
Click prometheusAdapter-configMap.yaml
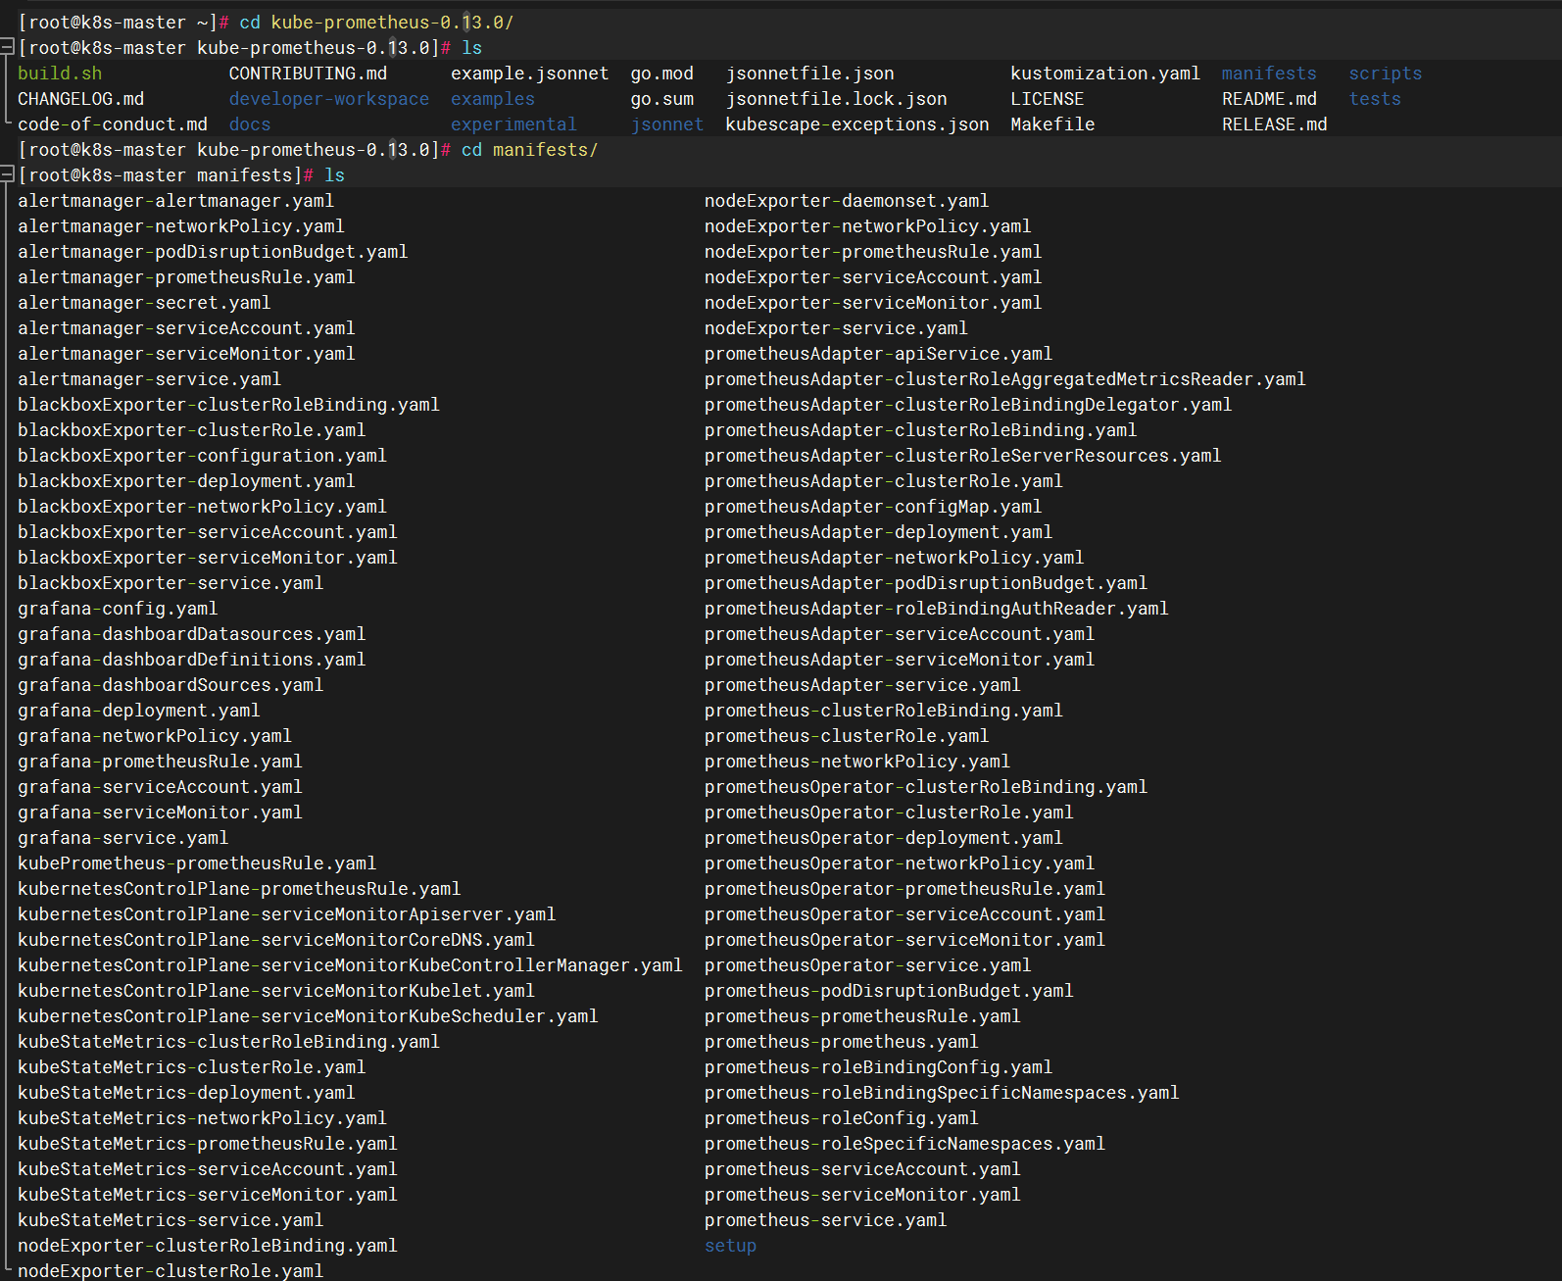coord(873,507)
